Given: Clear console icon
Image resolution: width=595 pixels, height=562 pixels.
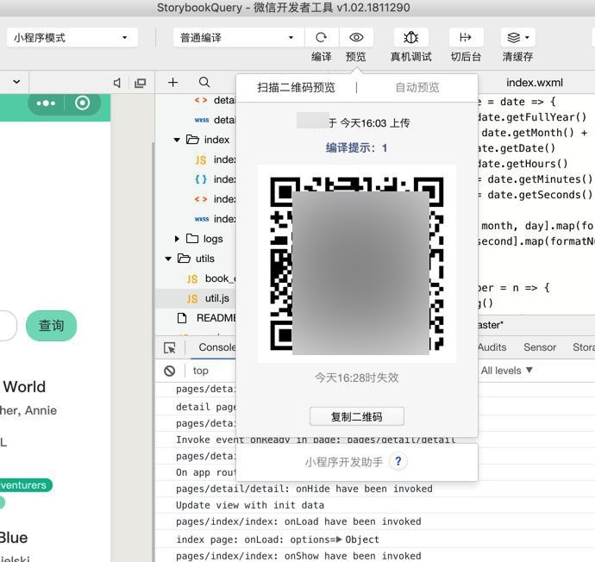Looking at the screenshot, I should click(x=170, y=371).
